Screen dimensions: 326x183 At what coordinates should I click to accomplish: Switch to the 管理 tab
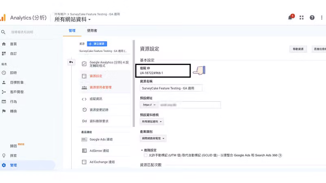pyautogui.click(x=72, y=31)
